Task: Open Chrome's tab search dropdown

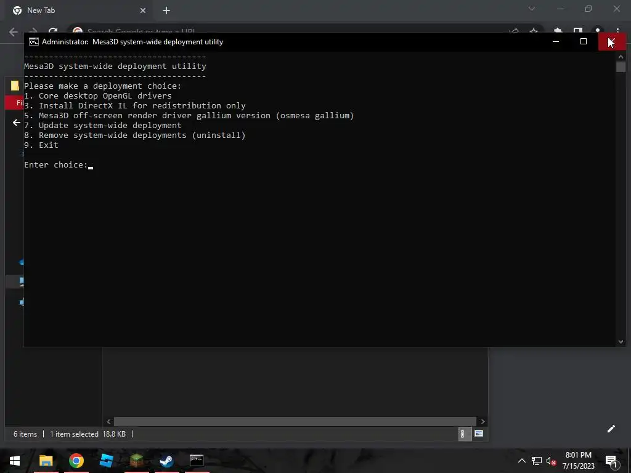Action: (x=532, y=9)
